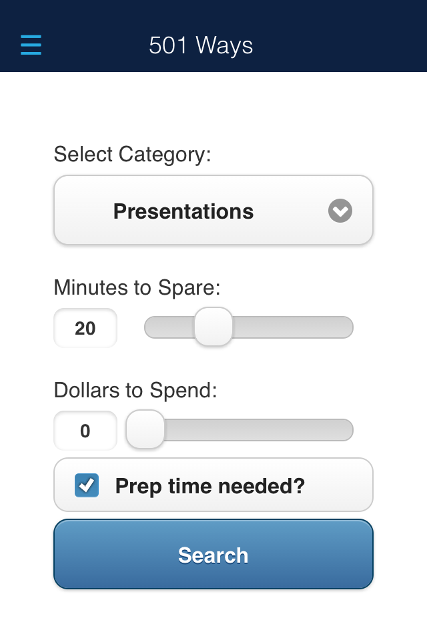Focus the minutes input showing 20
Viewport: 427px width, 640px height.
85,328
